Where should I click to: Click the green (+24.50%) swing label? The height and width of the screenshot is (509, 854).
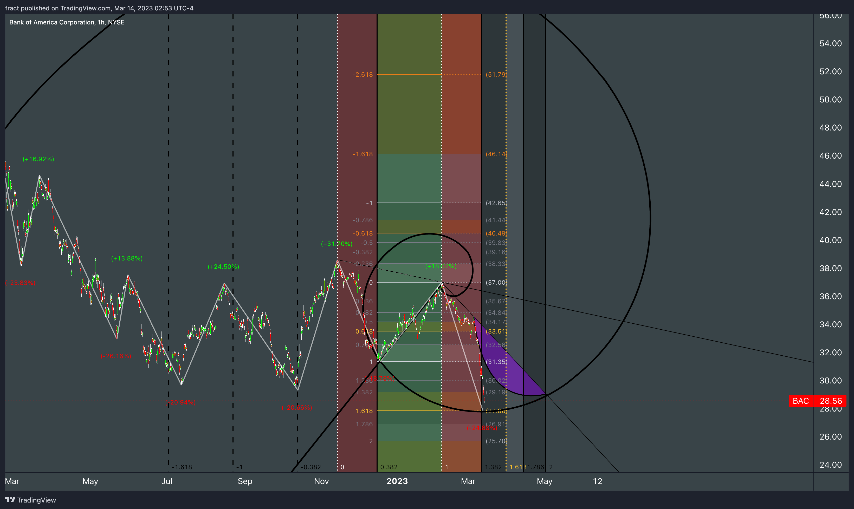point(223,266)
